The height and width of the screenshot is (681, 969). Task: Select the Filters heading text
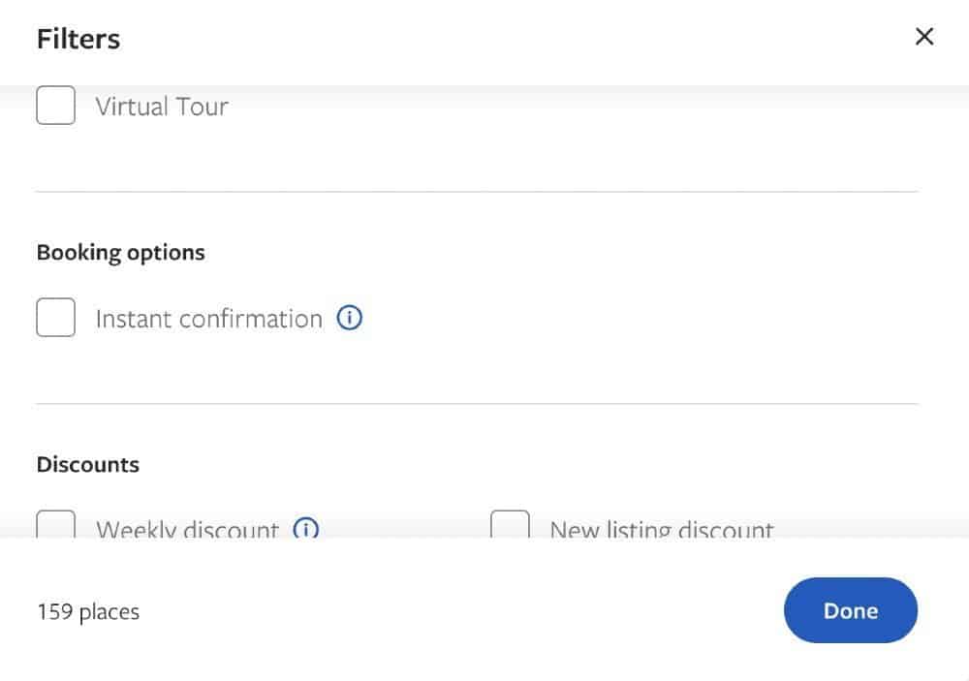[78, 38]
